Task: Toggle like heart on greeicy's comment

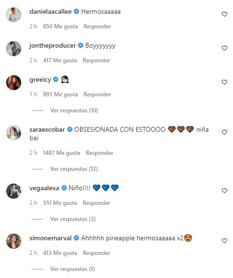Action: (225, 82)
